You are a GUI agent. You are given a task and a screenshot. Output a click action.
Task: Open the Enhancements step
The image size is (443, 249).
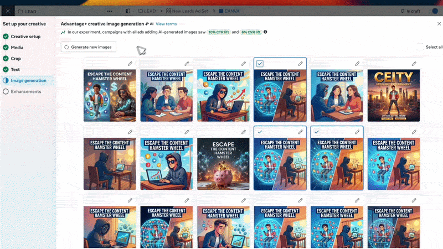(x=25, y=92)
